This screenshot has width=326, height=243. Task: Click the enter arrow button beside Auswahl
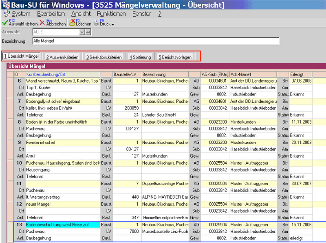pos(88,32)
